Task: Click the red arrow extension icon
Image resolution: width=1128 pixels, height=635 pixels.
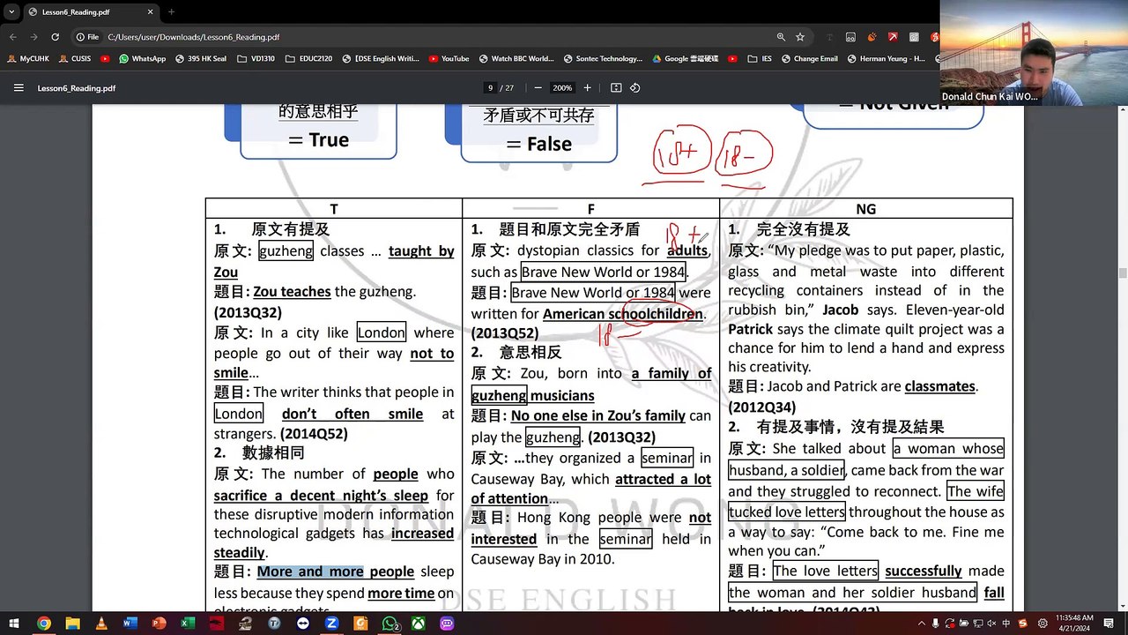Action: point(893,37)
